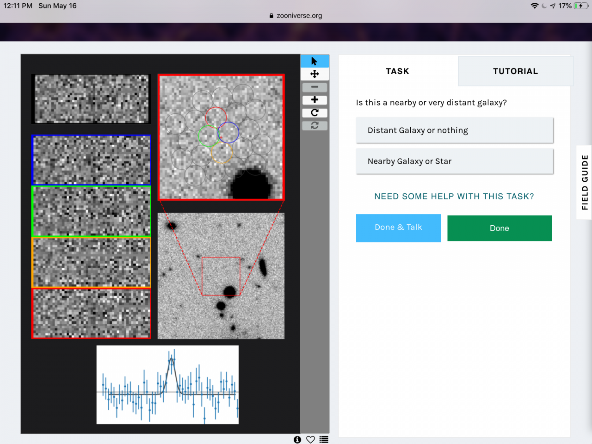This screenshot has height=444, width=592.
Task: Open the Field Guide side panel
Action: coord(585,182)
